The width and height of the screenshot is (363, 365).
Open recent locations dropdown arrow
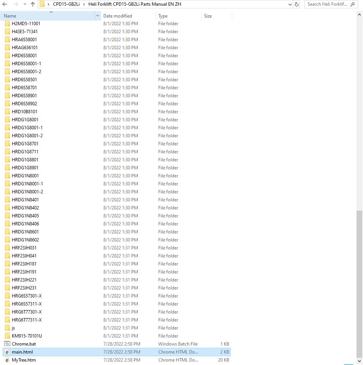click(x=25, y=4)
